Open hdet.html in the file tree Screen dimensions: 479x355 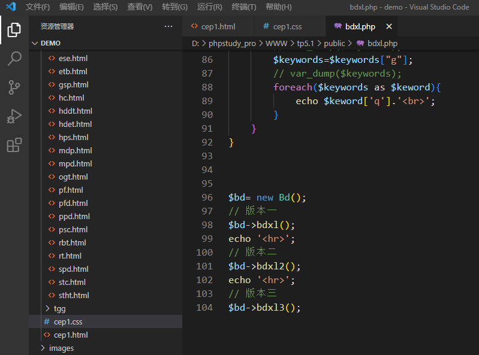(x=106, y=124)
